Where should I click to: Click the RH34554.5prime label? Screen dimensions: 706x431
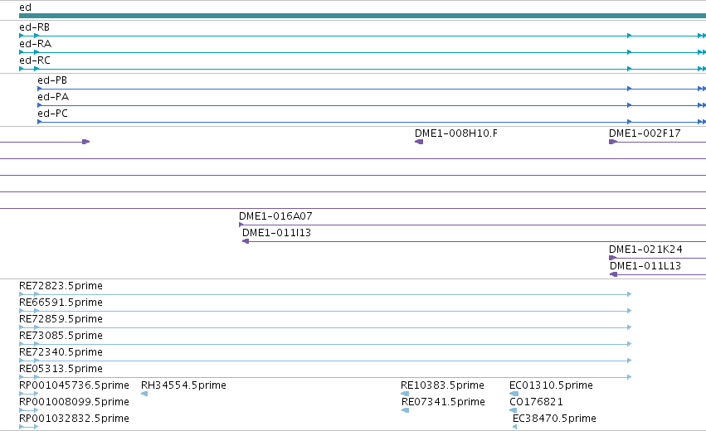click(183, 385)
